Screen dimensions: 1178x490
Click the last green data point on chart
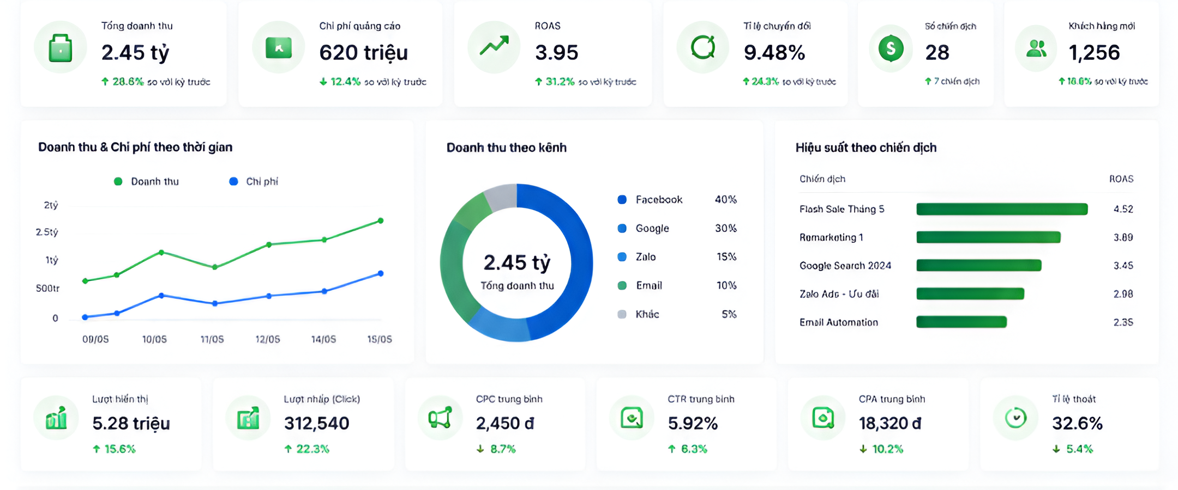point(381,220)
